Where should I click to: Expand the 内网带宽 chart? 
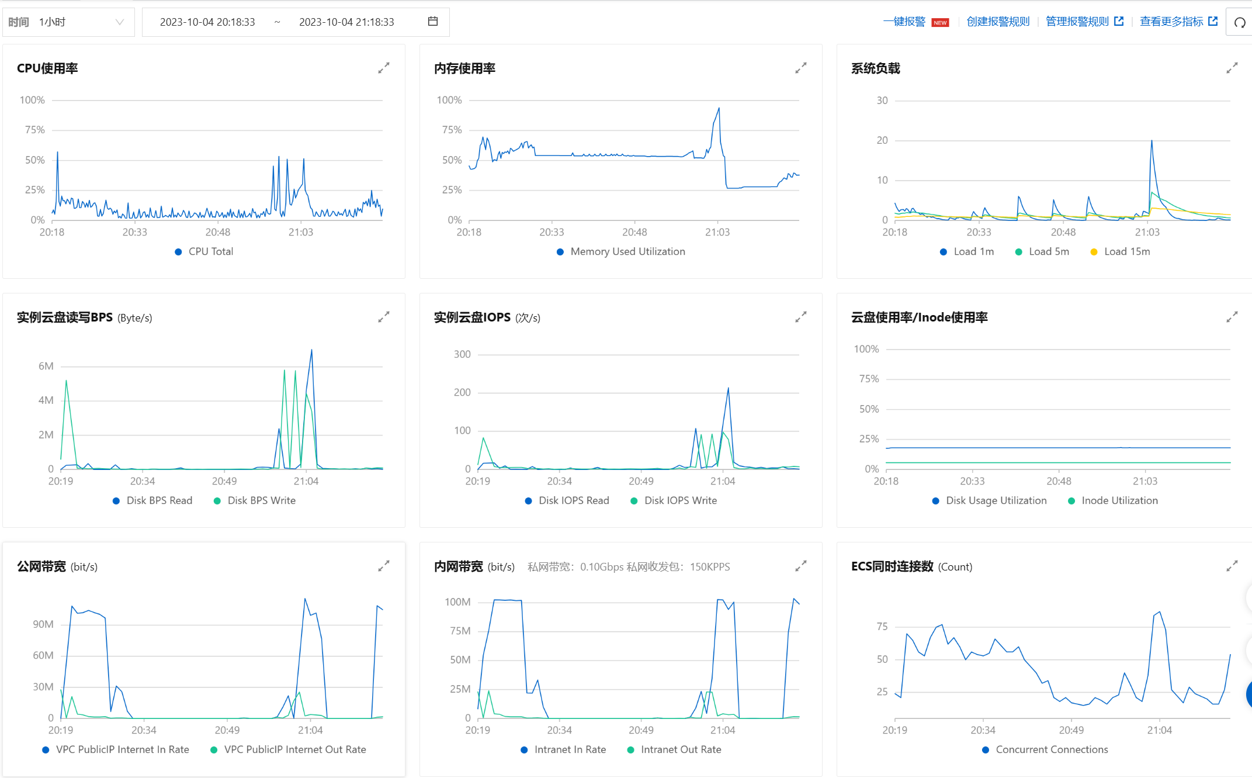click(x=800, y=566)
